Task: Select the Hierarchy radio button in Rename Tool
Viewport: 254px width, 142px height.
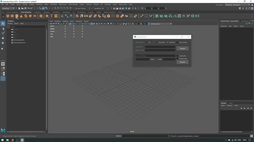Action: click(157, 42)
